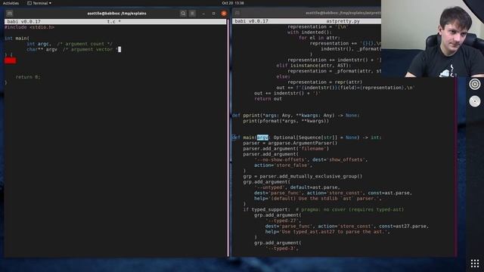The width and height of the screenshot is (484, 272).
Task: Click 'elif isinstance(attr, AST):' line
Action: [314, 66]
